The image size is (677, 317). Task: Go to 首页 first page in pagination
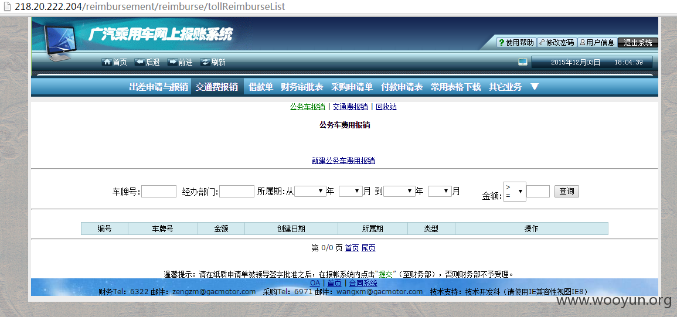pos(352,248)
